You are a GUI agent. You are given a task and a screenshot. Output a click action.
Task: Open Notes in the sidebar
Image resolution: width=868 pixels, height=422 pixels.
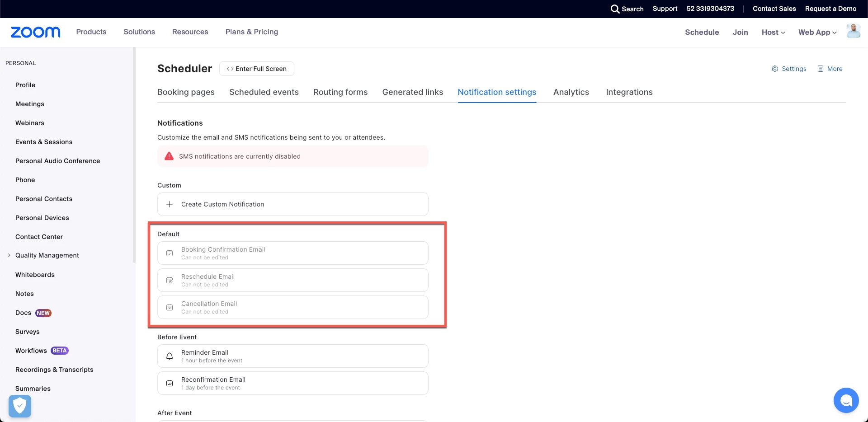(x=24, y=294)
